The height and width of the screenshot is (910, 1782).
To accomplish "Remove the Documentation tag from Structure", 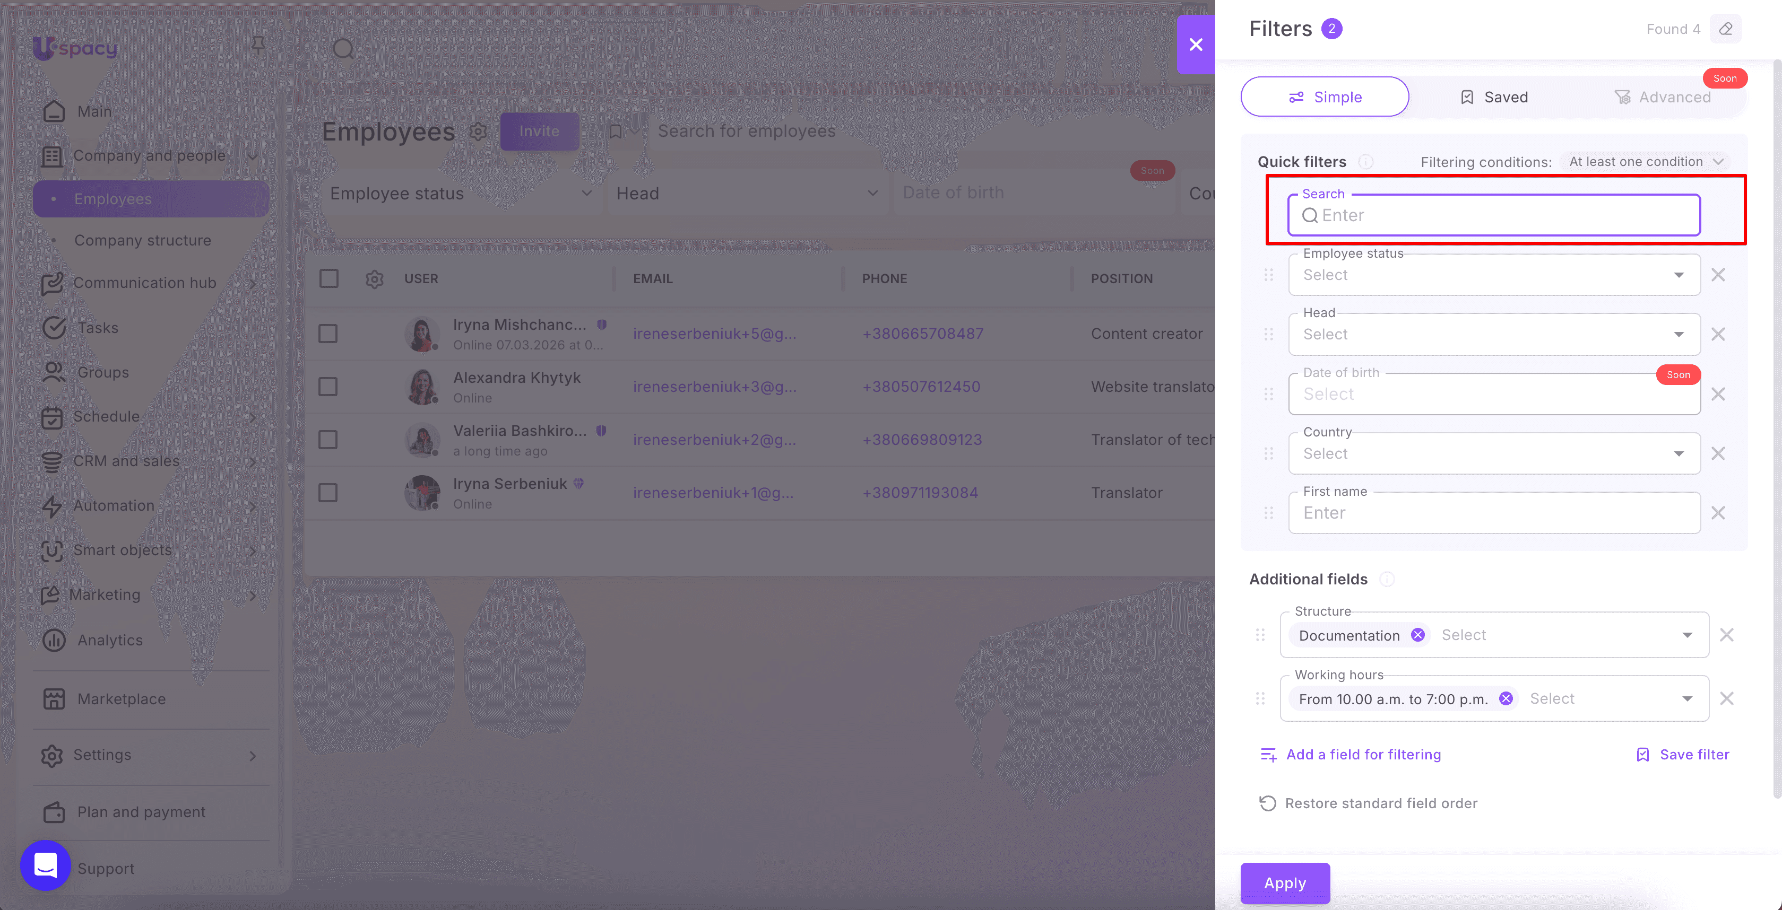I will tap(1417, 635).
